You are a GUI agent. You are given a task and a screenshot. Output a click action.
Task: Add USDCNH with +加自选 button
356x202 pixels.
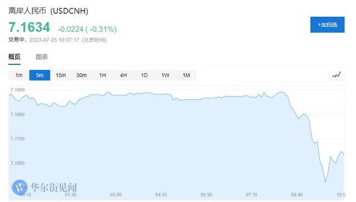click(328, 24)
